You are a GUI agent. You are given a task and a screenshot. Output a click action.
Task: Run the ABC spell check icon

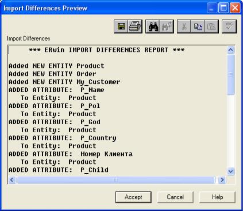click(229, 26)
